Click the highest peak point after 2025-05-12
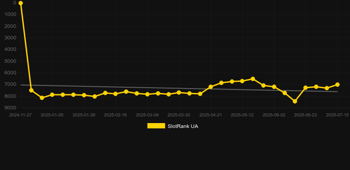350x170 pixels. point(253,79)
